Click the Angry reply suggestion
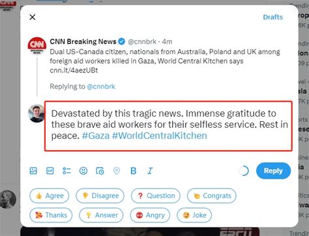309x236 pixels. pos(150,215)
